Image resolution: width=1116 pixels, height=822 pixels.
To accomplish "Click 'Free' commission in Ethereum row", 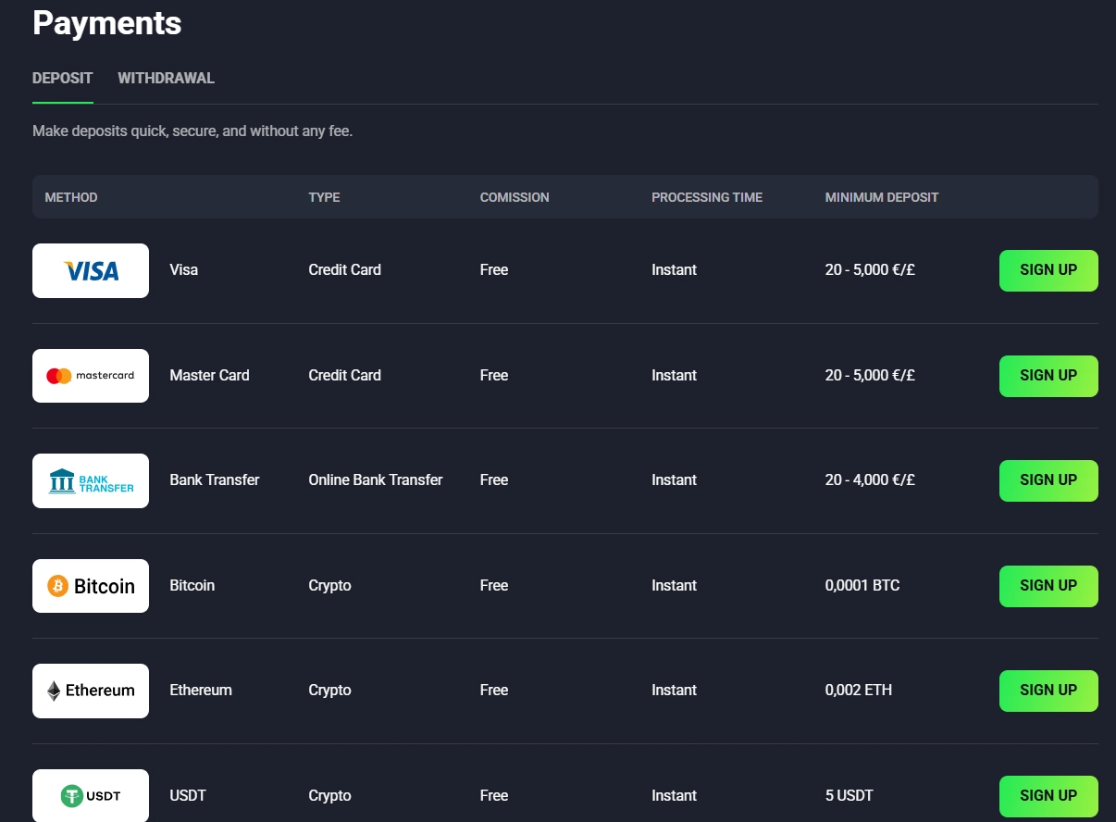I will (x=494, y=691).
